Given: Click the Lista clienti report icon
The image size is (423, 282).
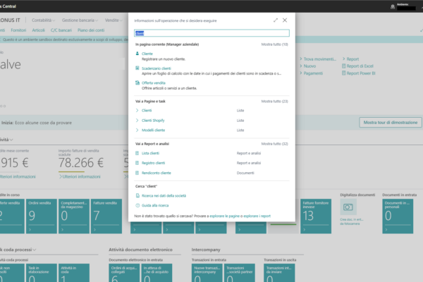Looking at the screenshot, I should click(x=137, y=153).
